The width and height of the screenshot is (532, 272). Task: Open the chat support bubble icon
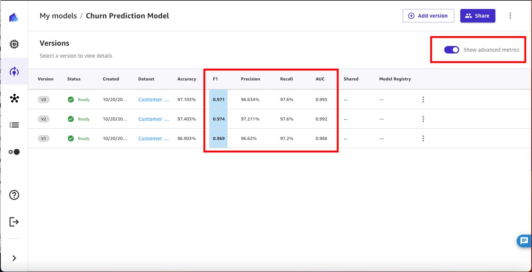point(524,241)
